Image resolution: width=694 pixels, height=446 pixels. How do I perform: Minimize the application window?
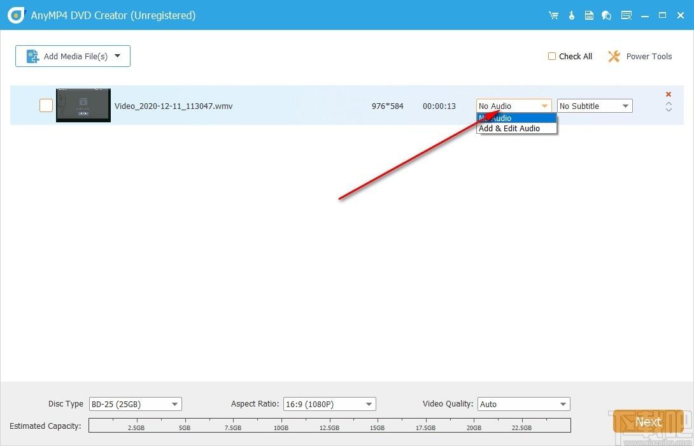pos(645,15)
